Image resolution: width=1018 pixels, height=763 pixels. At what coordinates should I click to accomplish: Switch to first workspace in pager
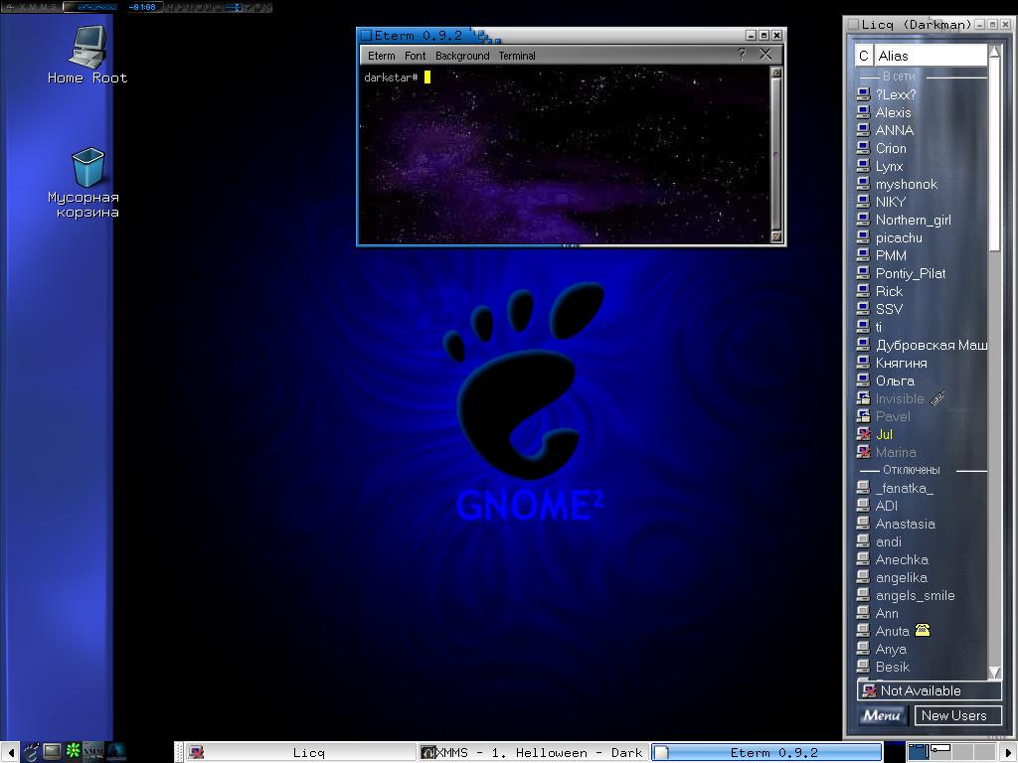click(x=919, y=752)
